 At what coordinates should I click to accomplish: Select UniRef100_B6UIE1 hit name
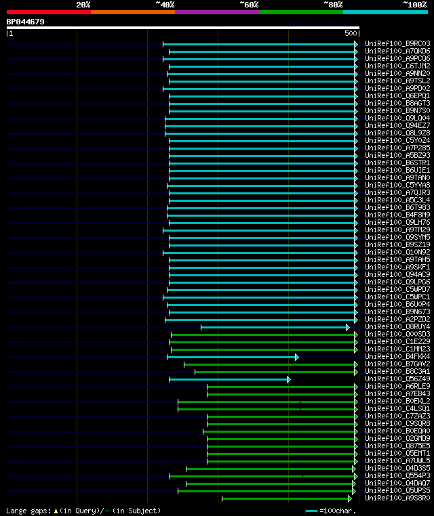(x=397, y=170)
